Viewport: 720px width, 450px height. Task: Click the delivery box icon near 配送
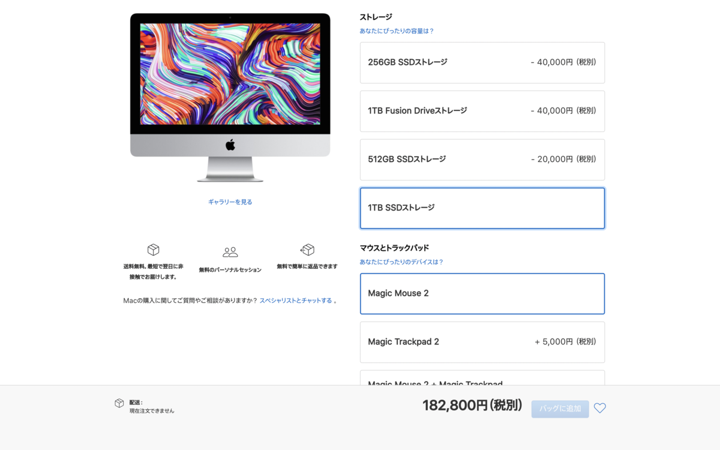(119, 403)
